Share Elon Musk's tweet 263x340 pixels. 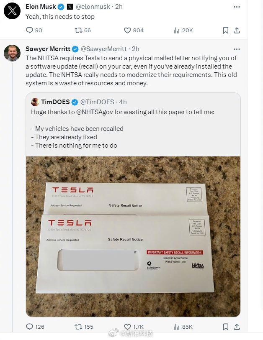237,30
